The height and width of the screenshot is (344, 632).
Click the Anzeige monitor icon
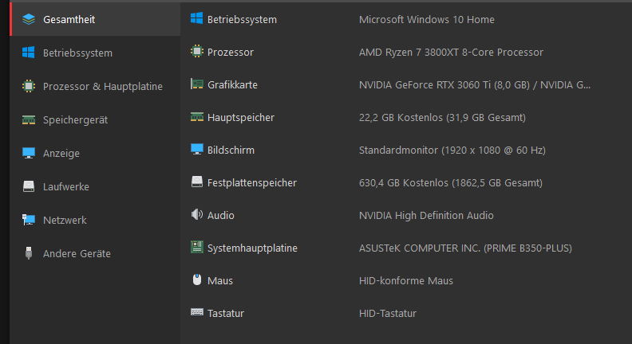click(x=29, y=153)
